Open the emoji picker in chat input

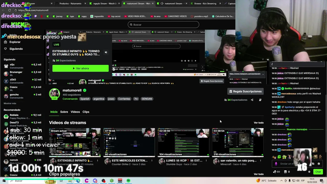(x=319, y=164)
